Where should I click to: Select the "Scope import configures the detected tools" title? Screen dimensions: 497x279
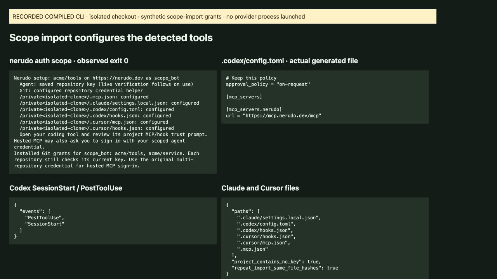point(111,38)
